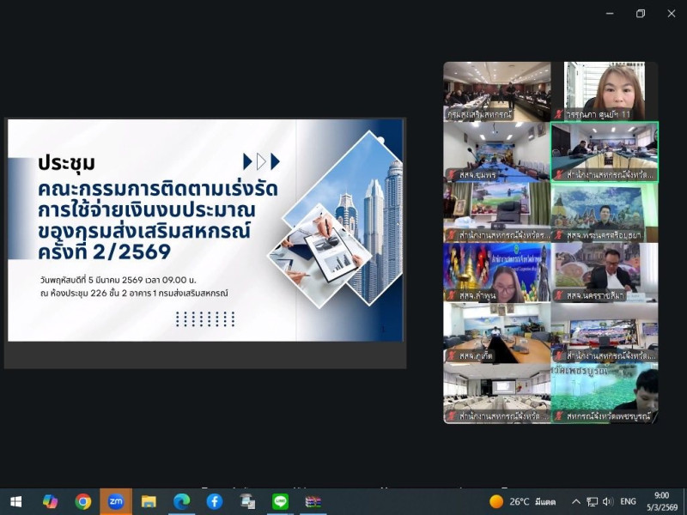Open the LINE app from the taskbar
Image resolution: width=687 pixels, height=515 pixels.
point(280,501)
